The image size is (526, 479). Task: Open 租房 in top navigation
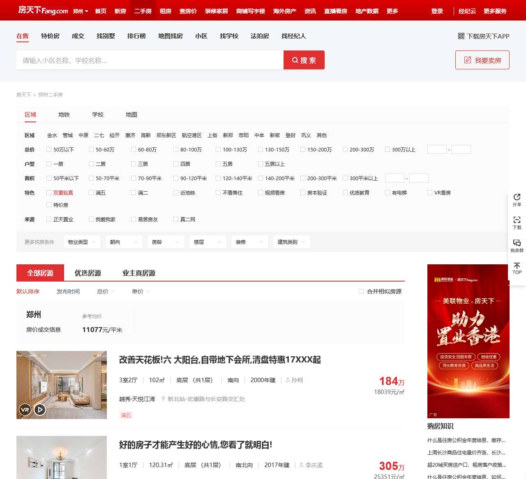(x=166, y=11)
